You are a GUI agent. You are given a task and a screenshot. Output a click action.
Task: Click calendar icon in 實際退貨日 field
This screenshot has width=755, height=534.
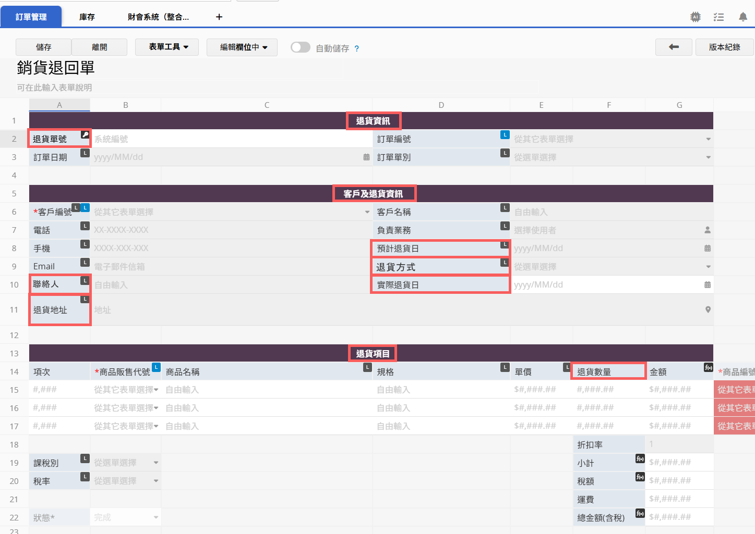708,285
